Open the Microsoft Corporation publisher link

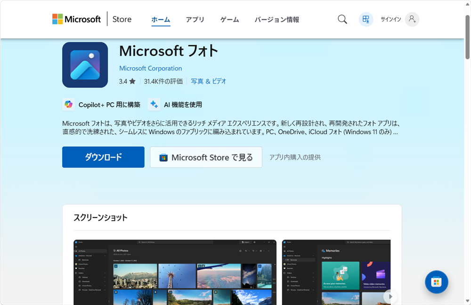coord(151,68)
